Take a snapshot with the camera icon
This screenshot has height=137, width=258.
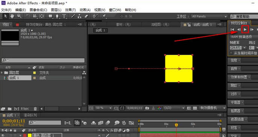[147, 108]
